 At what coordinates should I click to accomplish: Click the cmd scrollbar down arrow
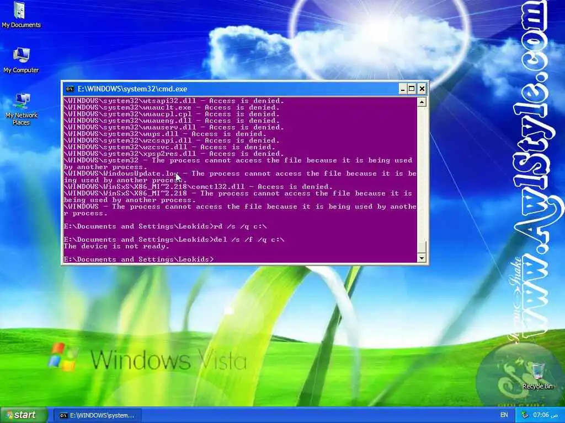pyautogui.click(x=422, y=258)
